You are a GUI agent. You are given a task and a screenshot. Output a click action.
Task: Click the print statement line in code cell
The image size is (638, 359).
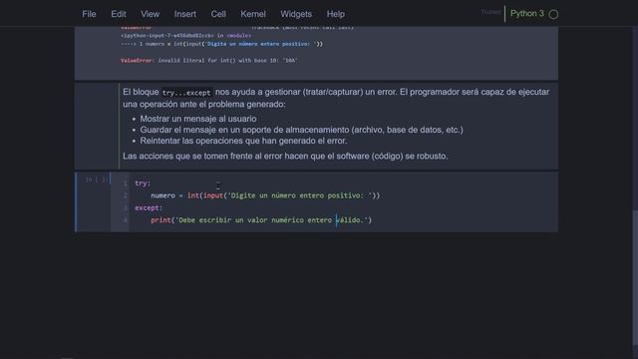261,219
